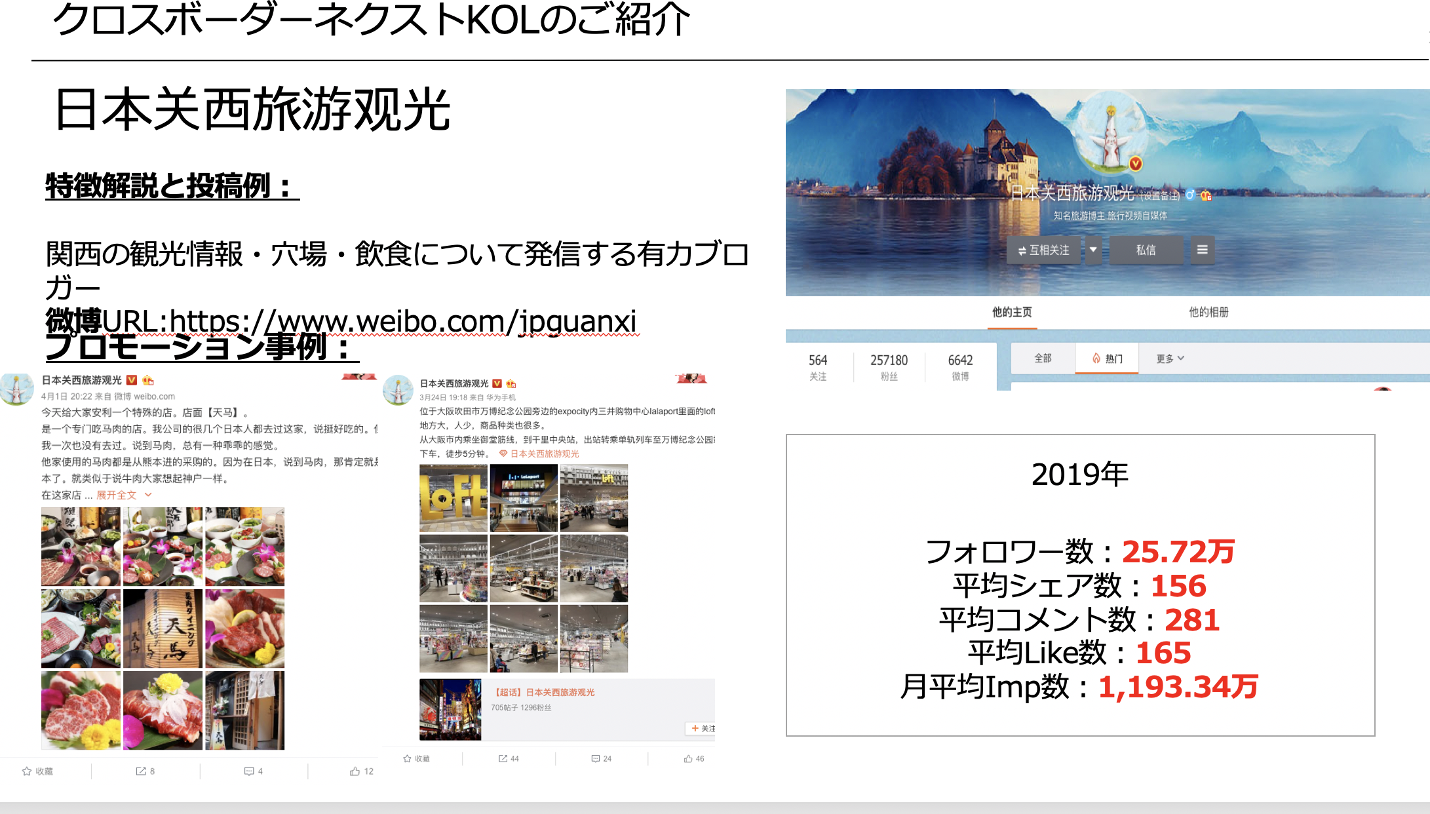Viewport: 1430px width, 814px height.
Task: Click the 日本关西旅游观光 location tag link
Action: coord(539,454)
